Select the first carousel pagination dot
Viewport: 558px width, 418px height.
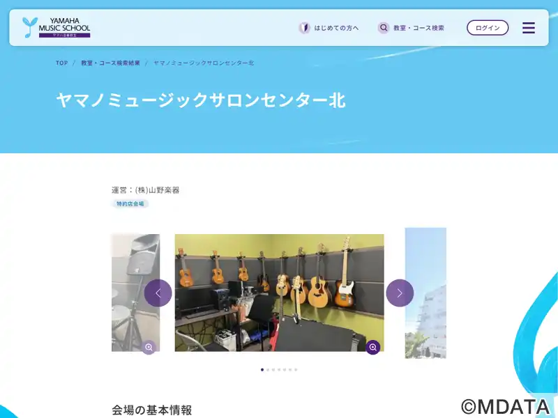262,370
